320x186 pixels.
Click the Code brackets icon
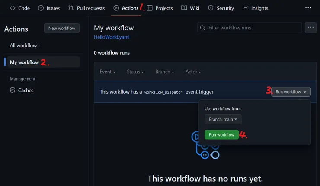[13, 8]
